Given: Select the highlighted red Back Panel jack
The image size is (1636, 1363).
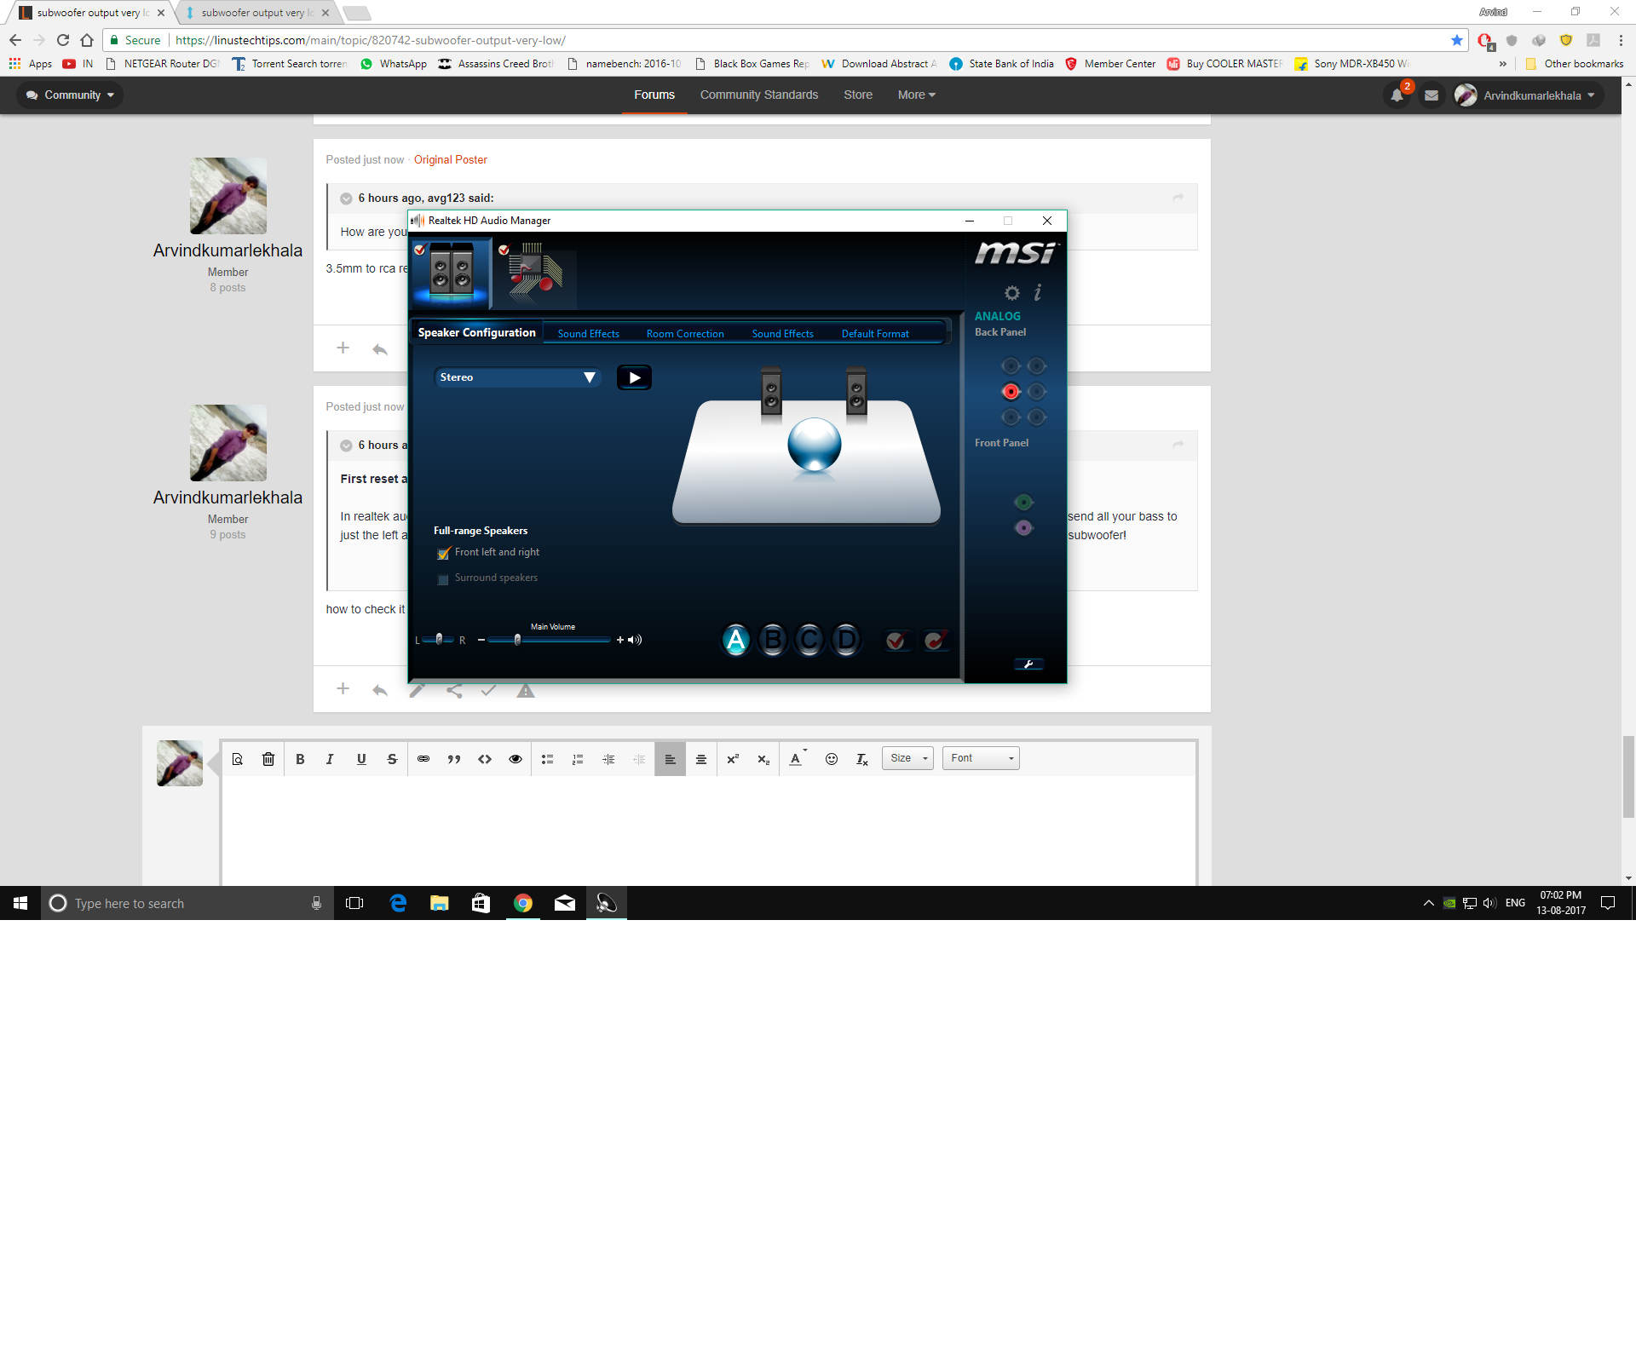Looking at the screenshot, I should [x=1011, y=392].
